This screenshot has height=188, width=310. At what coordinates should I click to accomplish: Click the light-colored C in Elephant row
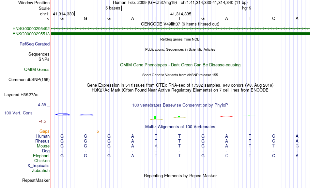point(226,156)
